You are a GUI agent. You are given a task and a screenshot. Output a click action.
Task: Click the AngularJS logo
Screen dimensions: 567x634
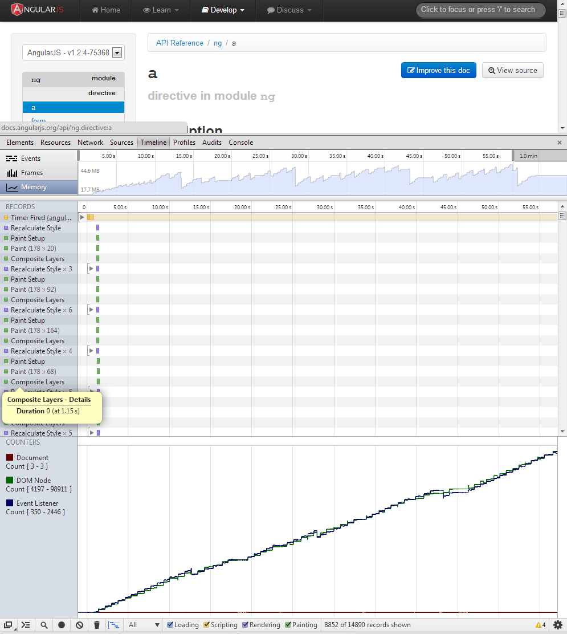coord(37,9)
